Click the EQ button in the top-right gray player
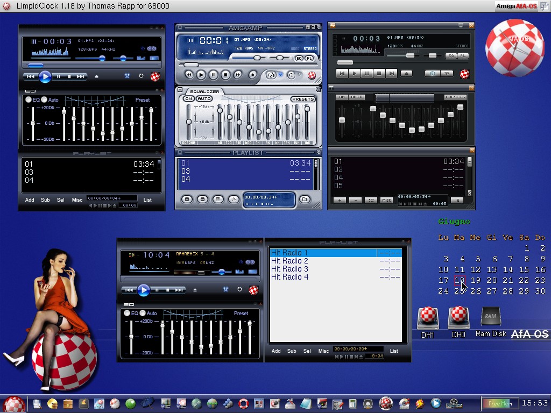 [x=450, y=56]
